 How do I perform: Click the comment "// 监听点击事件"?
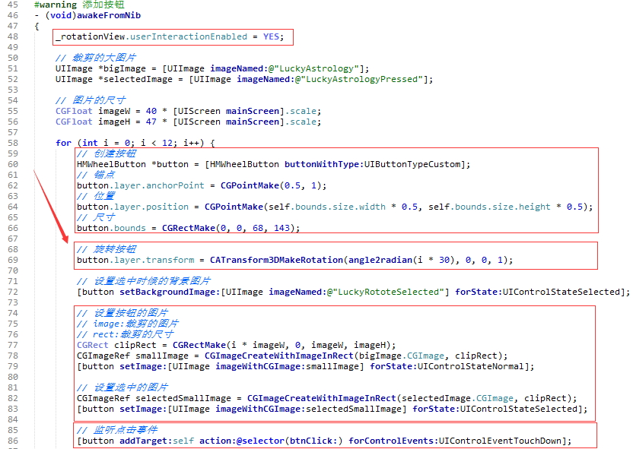117,430
